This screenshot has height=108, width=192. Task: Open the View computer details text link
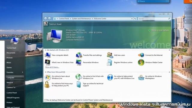pos(60,55)
